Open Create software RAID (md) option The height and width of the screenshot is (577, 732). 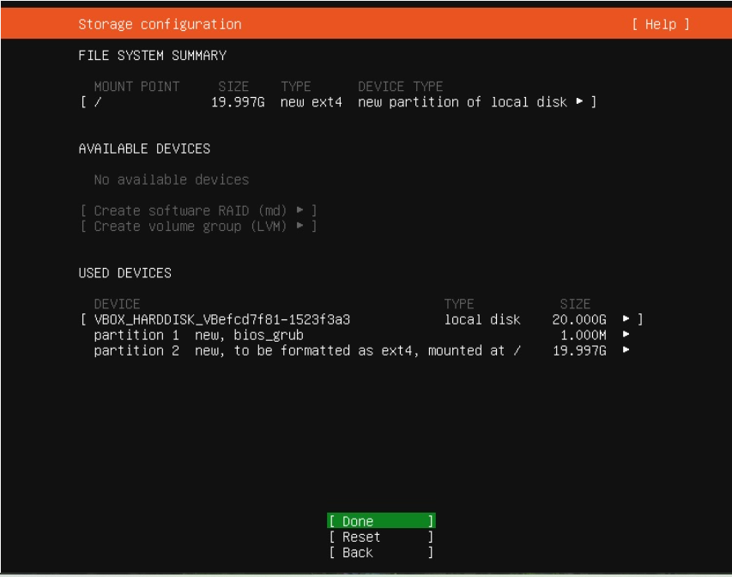[199, 210]
